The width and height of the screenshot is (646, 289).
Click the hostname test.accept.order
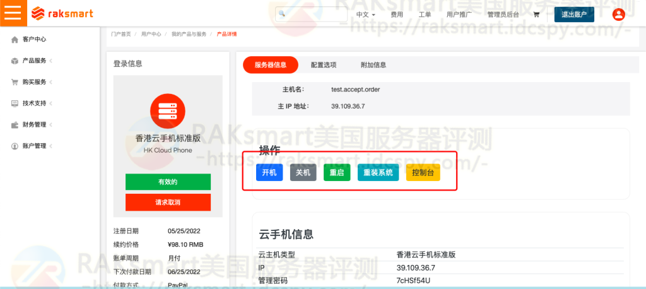click(x=356, y=90)
